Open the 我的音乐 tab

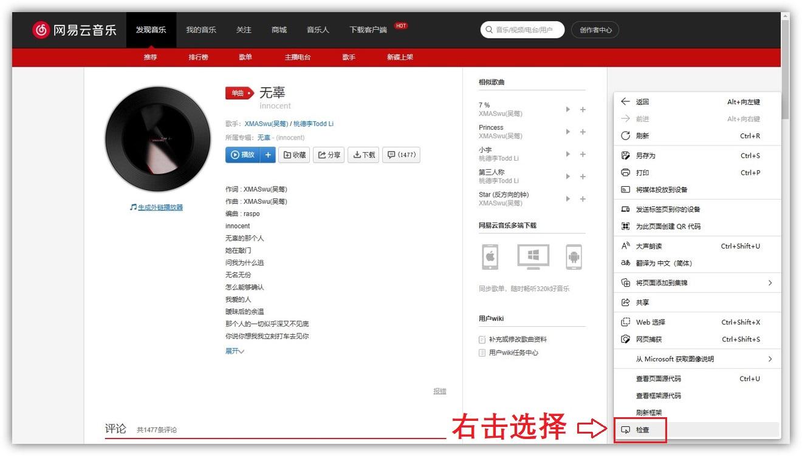(x=201, y=30)
